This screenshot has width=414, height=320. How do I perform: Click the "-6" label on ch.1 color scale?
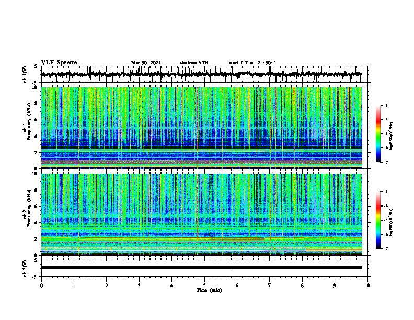pyautogui.click(x=386, y=148)
